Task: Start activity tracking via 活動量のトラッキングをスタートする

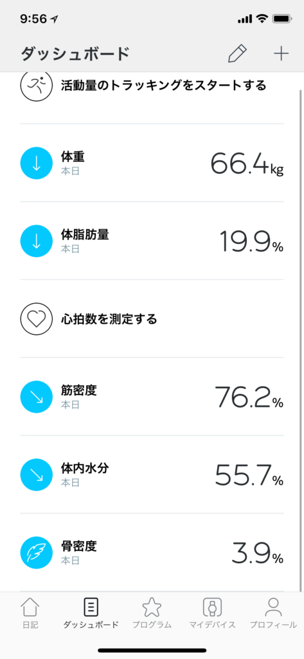Action: [164, 86]
